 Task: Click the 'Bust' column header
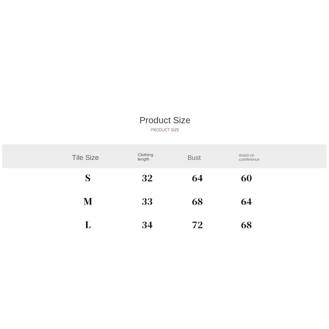pos(194,157)
